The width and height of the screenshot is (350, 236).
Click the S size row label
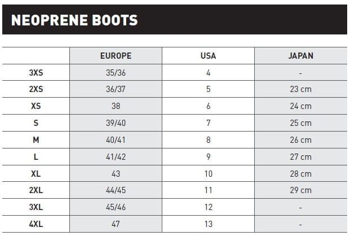pos(36,123)
